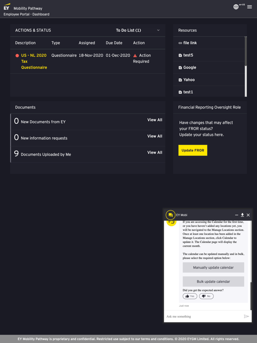The image size is (257, 343).
Task: Answer No to expected answer feedback
Action: (x=206, y=296)
